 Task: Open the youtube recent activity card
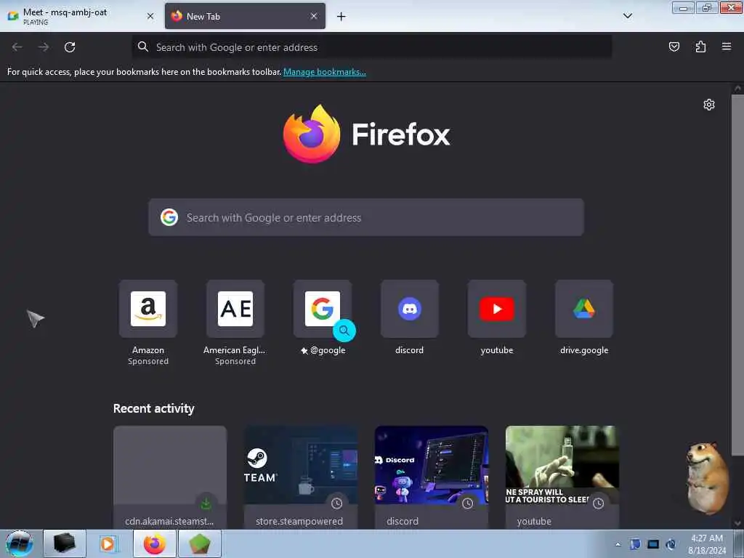(x=562, y=477)
